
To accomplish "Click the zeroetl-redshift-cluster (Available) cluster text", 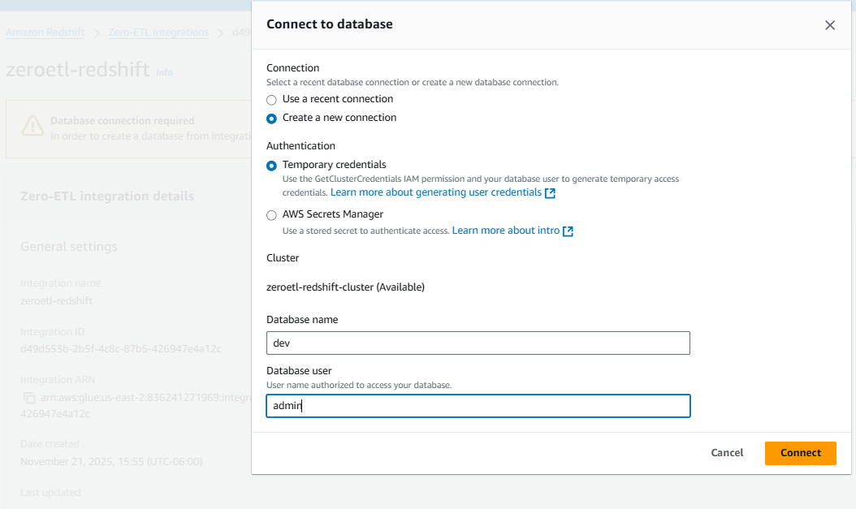I will coord(345,287).
